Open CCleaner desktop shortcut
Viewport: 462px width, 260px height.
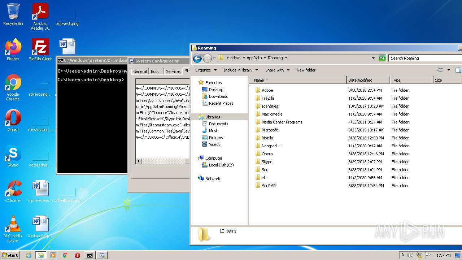point(13,191)
